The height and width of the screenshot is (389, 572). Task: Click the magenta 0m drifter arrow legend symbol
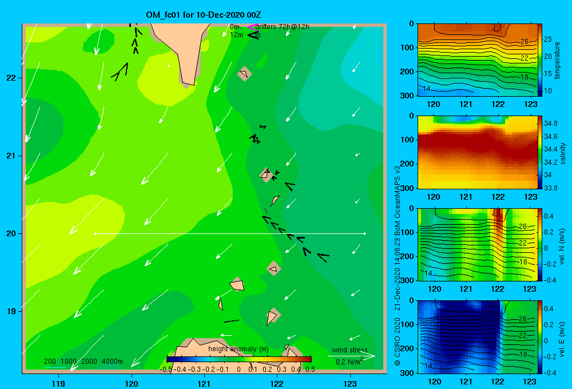coord(252,27)
